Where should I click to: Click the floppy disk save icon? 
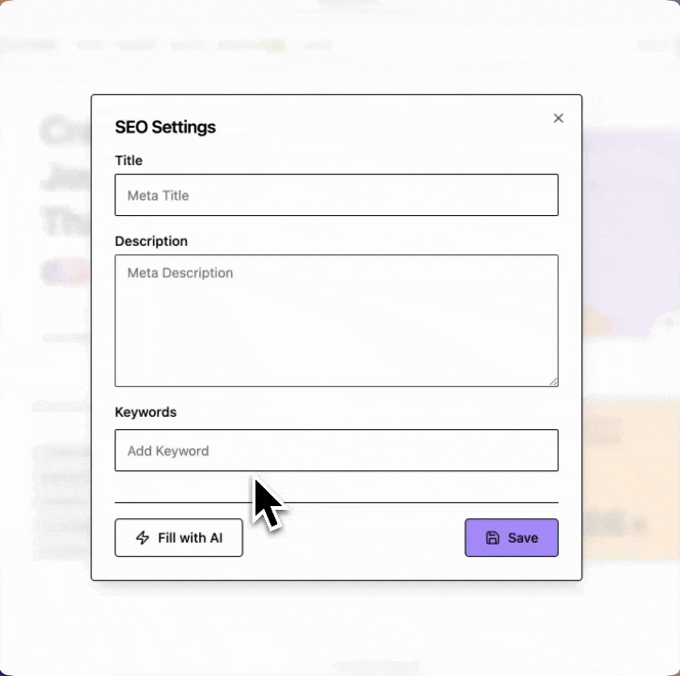point(492,538)
